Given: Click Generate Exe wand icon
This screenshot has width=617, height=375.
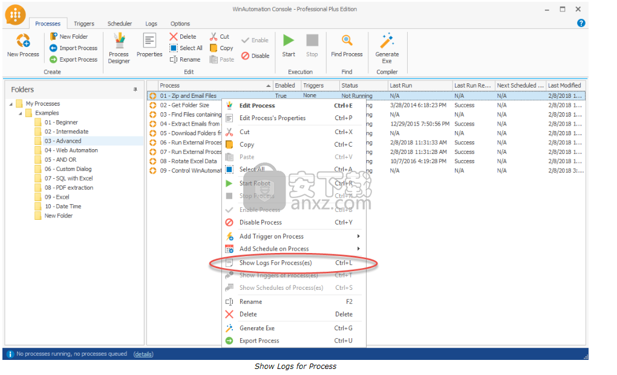Looking at the screenshot, I should (387, 40).
